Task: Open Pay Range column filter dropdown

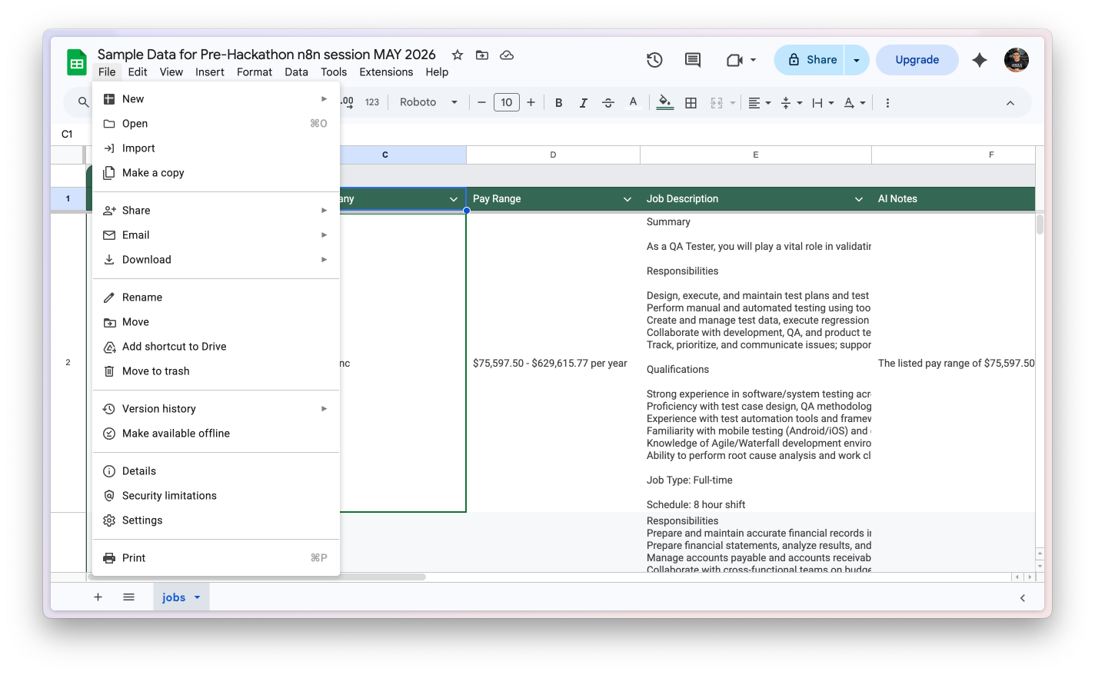Action: [627, 199]
